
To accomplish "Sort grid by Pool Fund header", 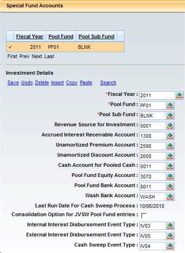I will 61,36.
